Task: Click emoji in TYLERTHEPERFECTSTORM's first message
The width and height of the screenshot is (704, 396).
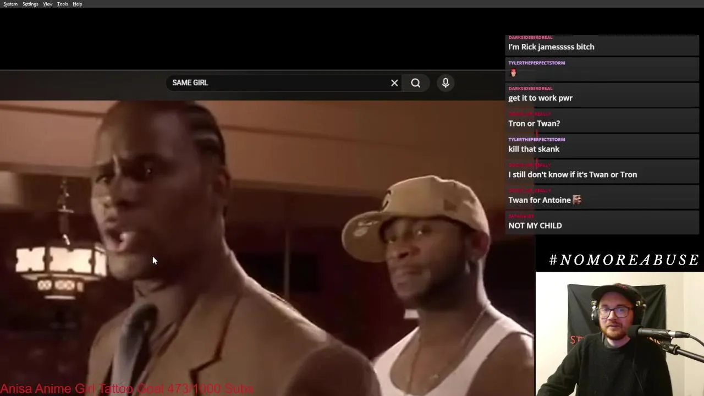Action: click(513, 73)
